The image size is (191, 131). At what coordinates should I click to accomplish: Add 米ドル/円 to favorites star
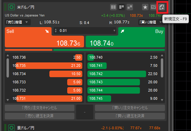pyautogui.click(x=145, y=7)
